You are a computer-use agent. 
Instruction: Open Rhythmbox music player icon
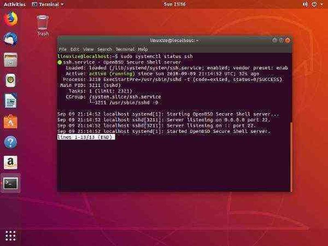click(x=11, y=80)
